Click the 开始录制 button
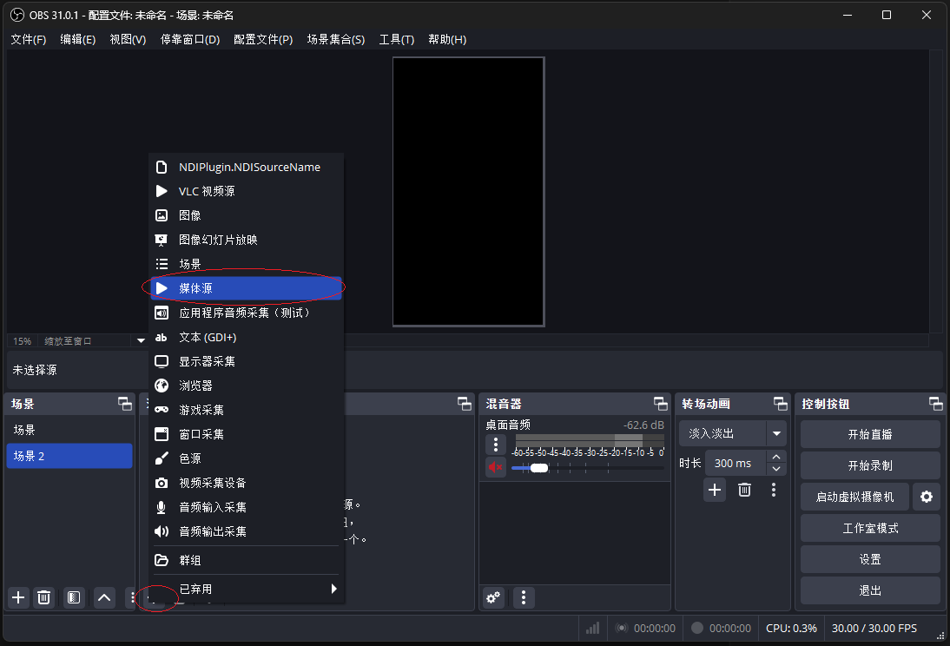The height and width of the screenshot is (646, 950). 869,465
